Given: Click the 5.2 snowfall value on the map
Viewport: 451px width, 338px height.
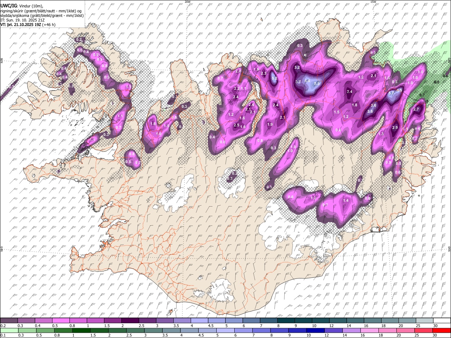Looking at the screenshot, I should coord(274,78).
